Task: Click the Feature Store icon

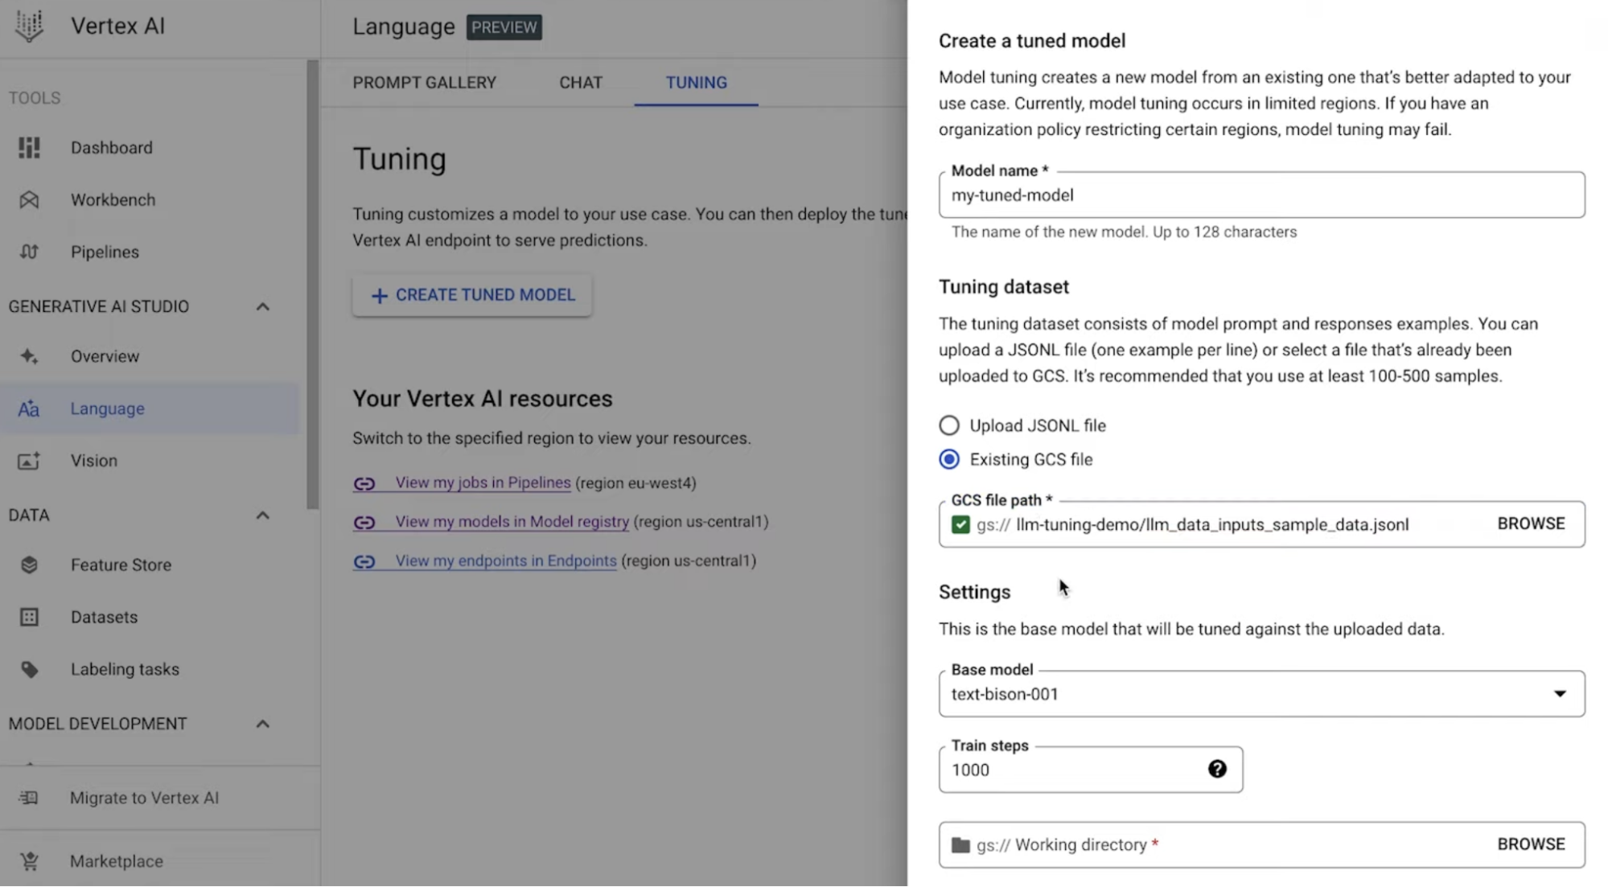Action: tap(29, 565)
